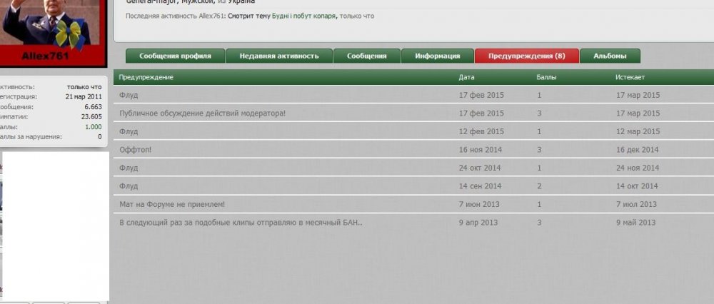Open the Флуд warning dated 12 фев 2015
The height and width of the screenshot is (304, 714).
129,131
